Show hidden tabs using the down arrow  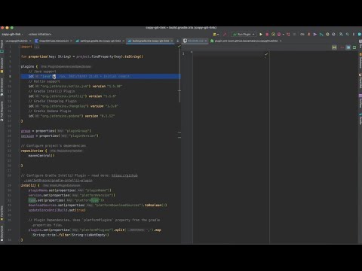tap(178, 41)
